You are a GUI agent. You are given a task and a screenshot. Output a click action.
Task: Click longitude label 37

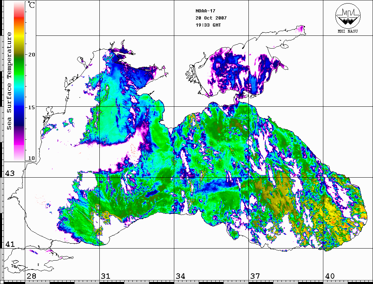point(255,276)
